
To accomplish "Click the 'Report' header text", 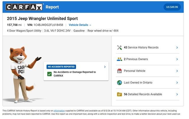I will point(52,7).
